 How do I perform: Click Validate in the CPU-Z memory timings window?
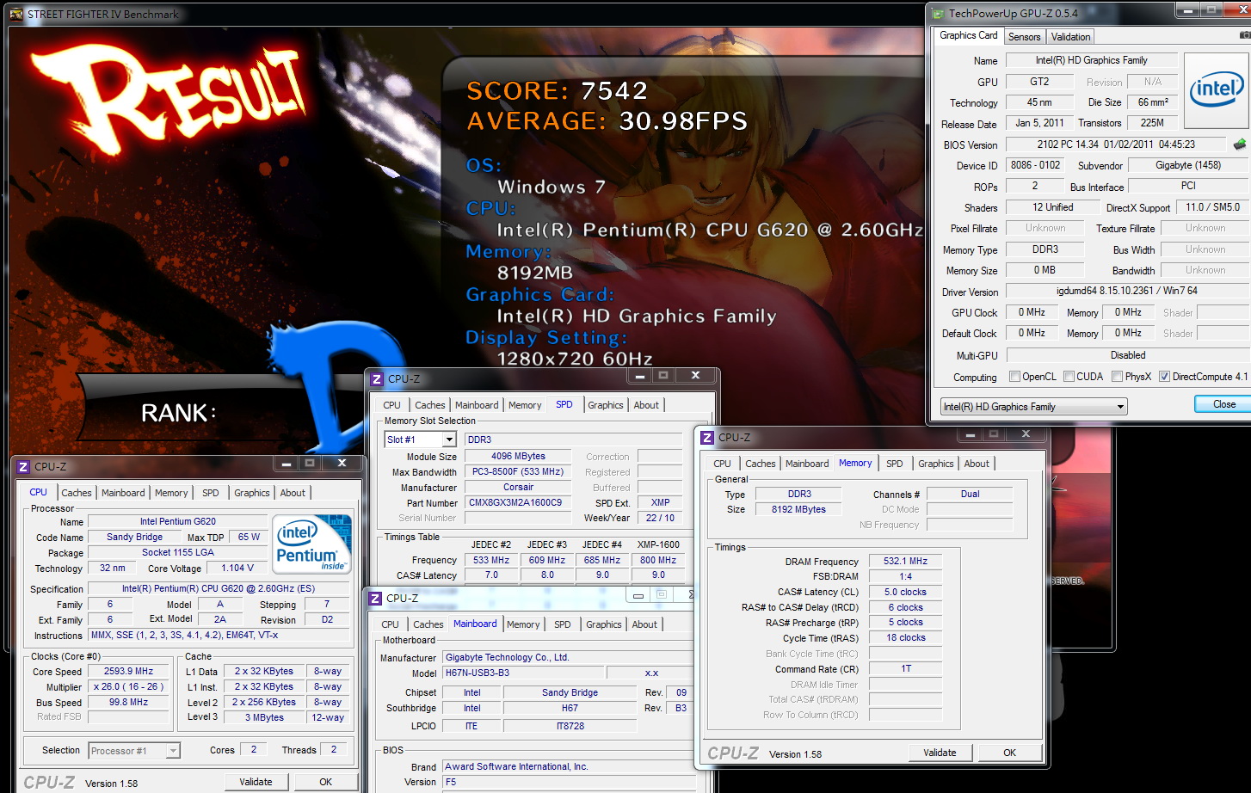click(940, 753)
